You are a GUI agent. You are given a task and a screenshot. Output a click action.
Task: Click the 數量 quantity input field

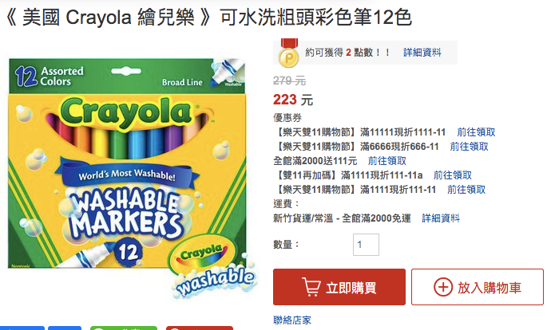tap(366, 245)
